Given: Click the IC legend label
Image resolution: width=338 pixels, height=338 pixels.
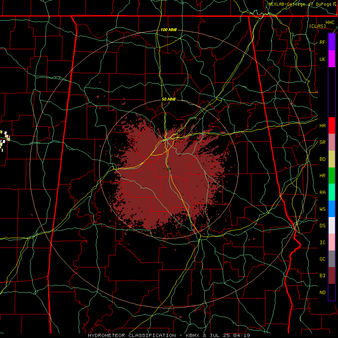Looking at the screenshot, I should point(322,242).
